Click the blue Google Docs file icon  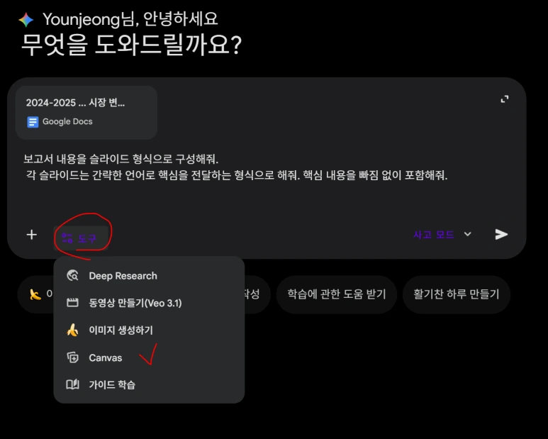point(33,122)
